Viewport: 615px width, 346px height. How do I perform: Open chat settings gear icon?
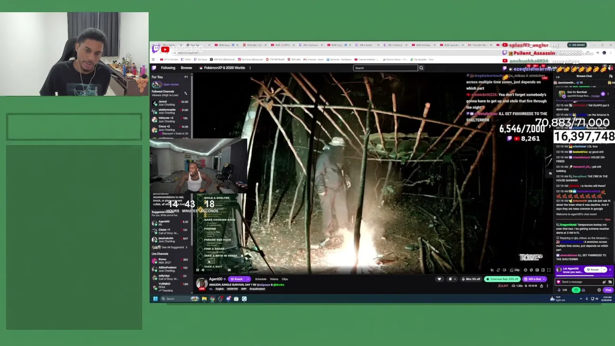coord(599,290)
